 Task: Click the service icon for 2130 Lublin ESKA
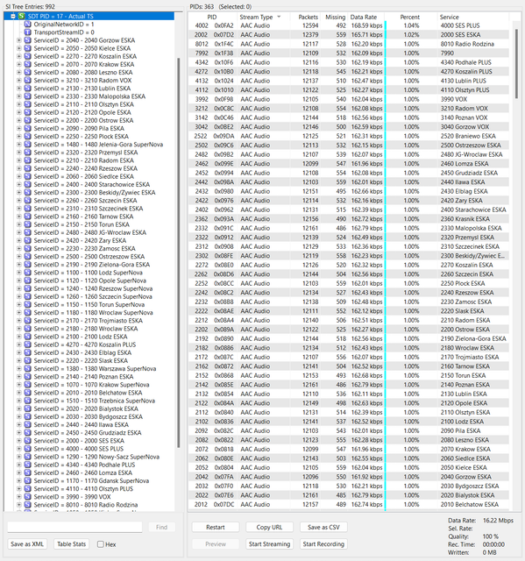click(x=27, y=89)
